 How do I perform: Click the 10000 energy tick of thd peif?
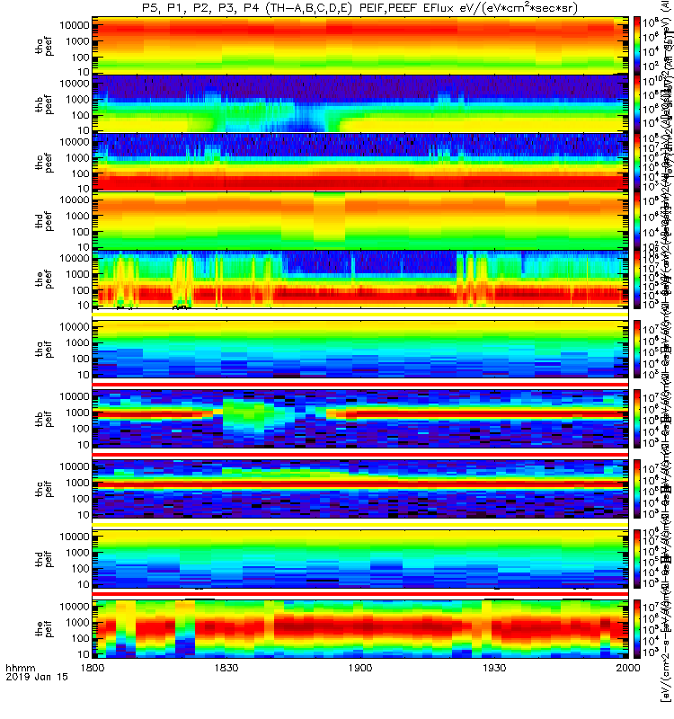click(x=75, y=537)
